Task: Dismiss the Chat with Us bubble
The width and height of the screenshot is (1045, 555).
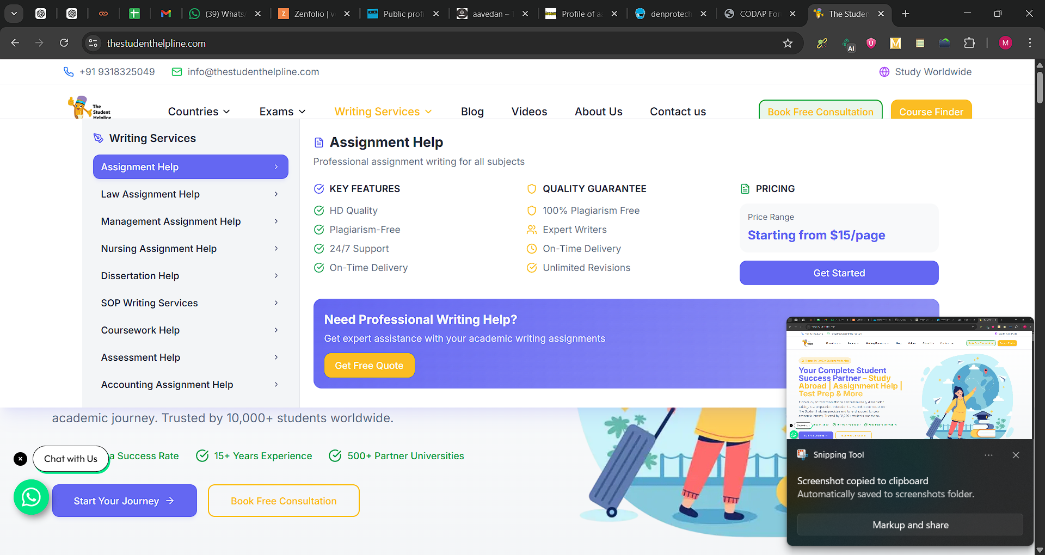Action: point(20,459)
